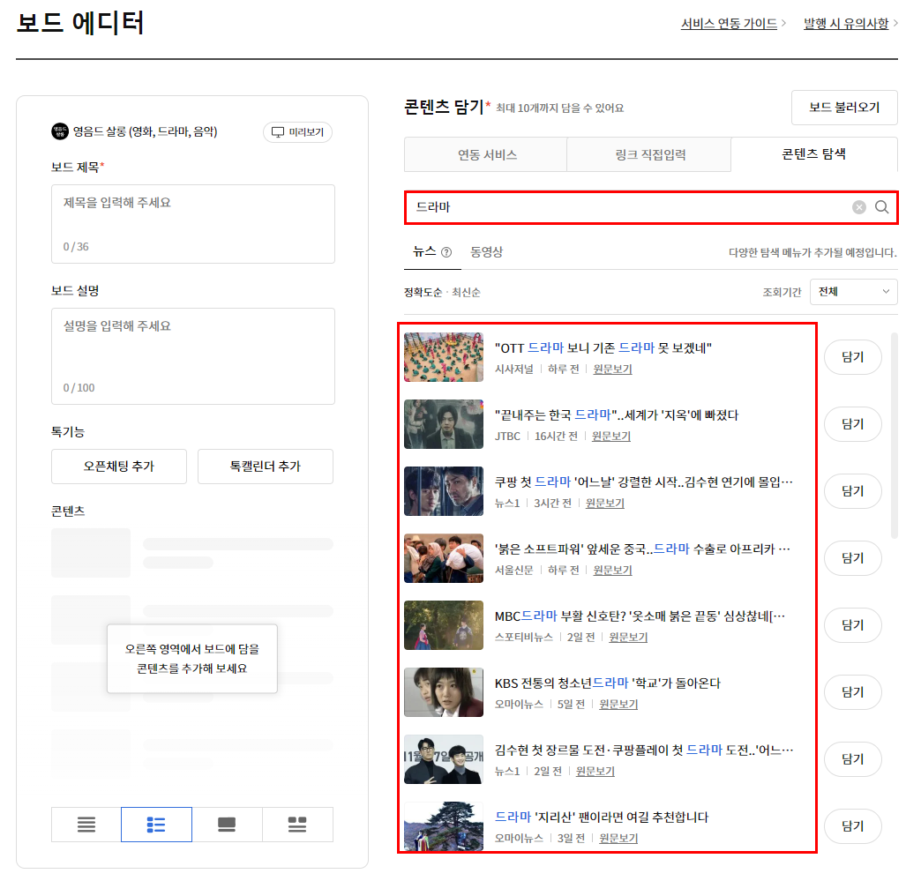Screen dimensions: 921x881
Task: Open 원문보기 for 오마이뉴스 5일 전 article
Action: [x=618, y=704]
